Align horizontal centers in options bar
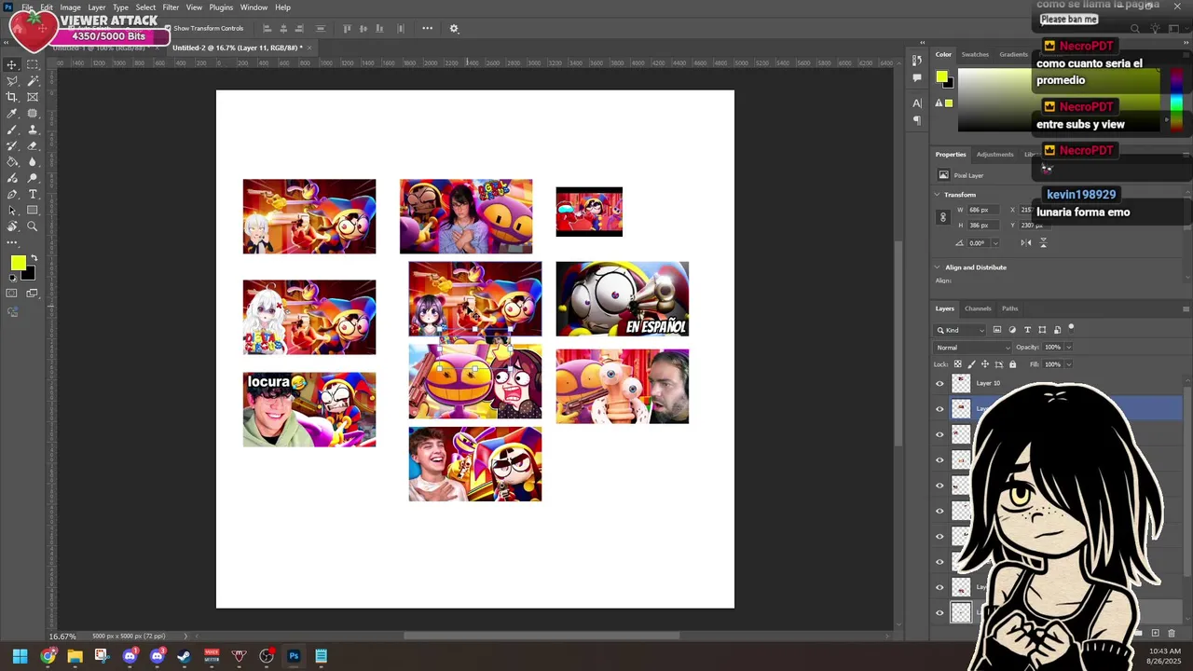 click(x=283, y=28)
